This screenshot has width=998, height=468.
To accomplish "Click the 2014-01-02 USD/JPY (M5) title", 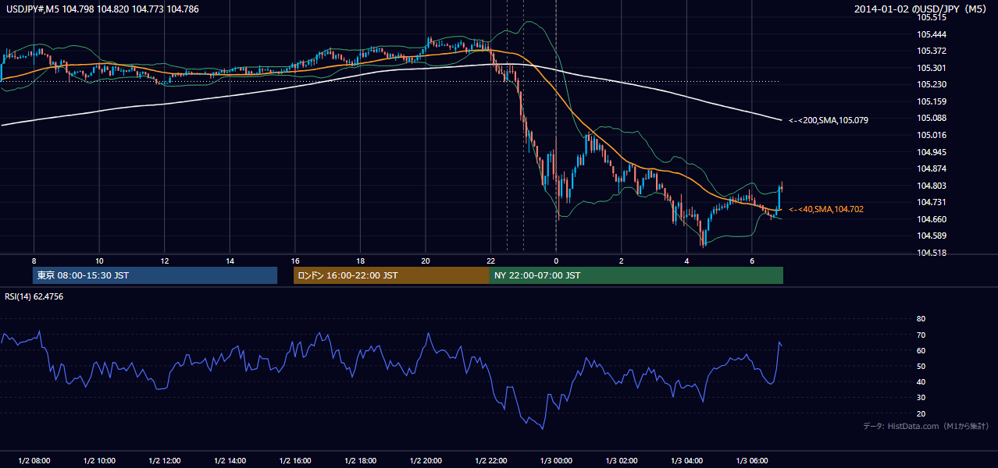I will [921, 9].
